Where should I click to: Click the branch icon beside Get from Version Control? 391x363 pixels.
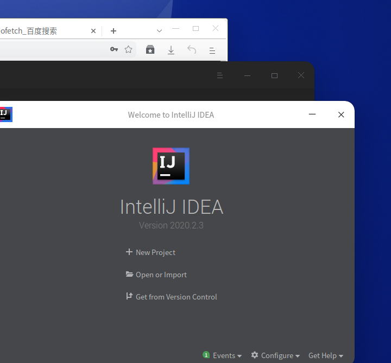pos(129,296)
